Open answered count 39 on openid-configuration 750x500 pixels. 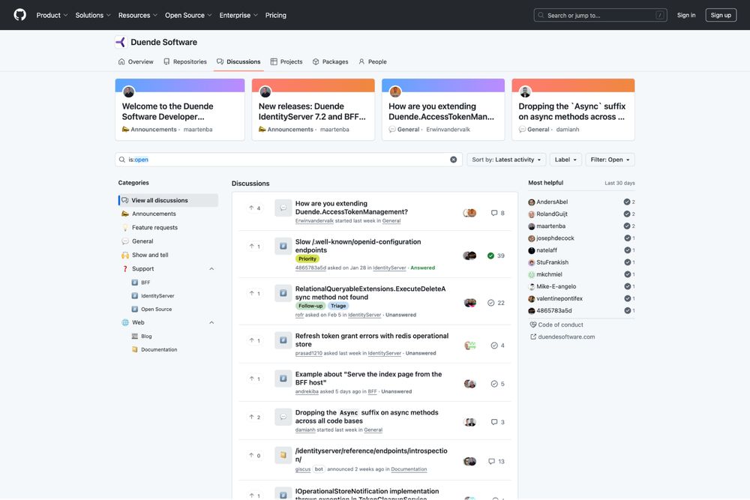(x=496, y=256)
